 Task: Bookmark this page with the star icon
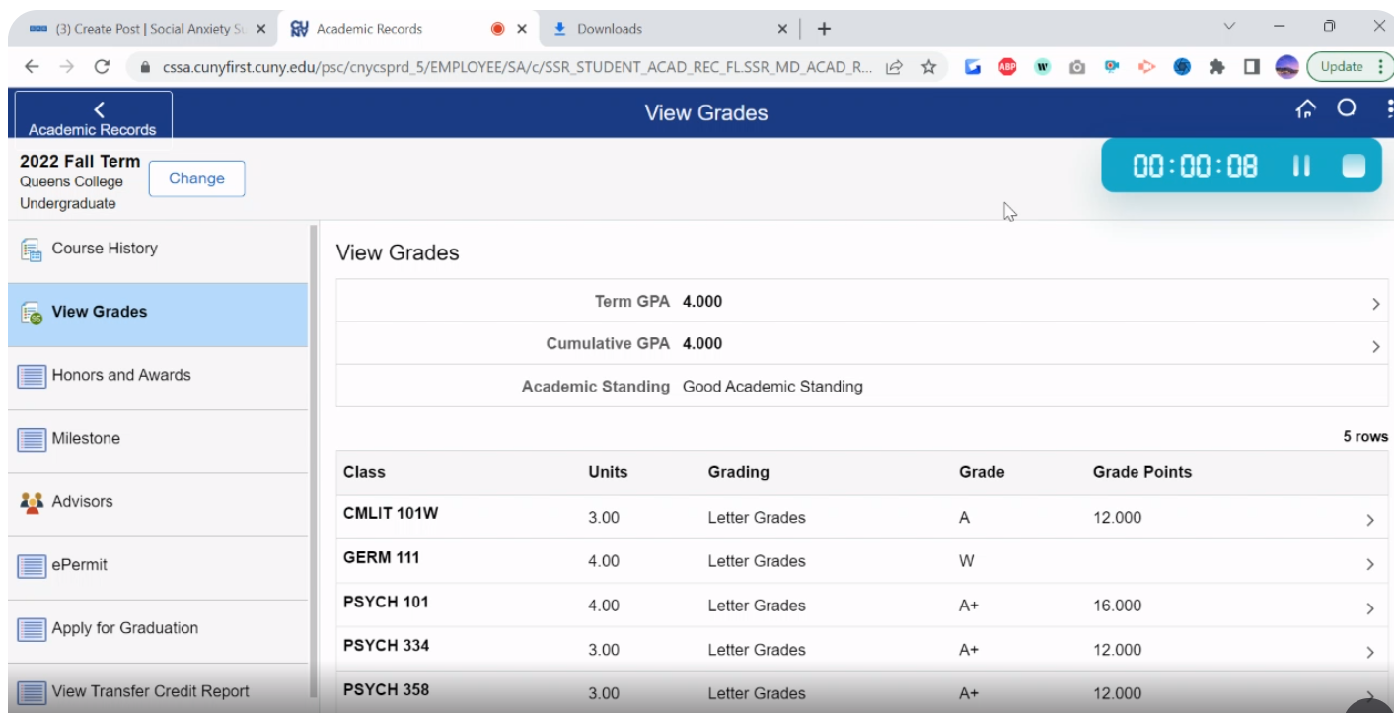coord(928,67)
